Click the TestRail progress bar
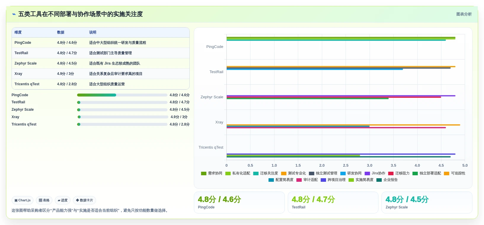This screenshot has width=484, height=225. click(x=122, y=102)
